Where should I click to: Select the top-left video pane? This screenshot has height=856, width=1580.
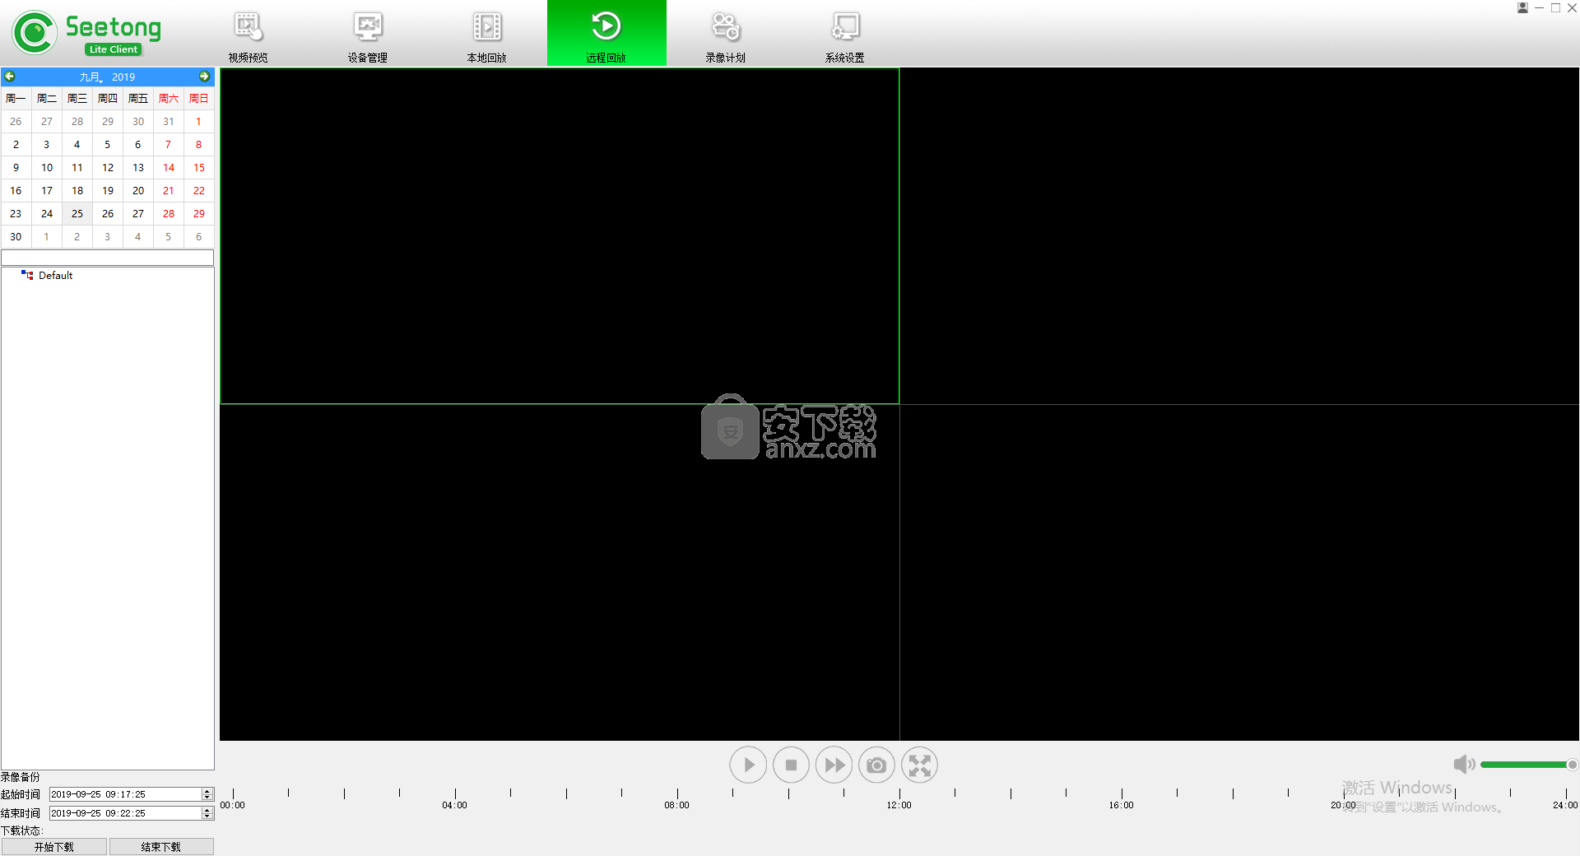pyautogui.click(x=560, y=236)
